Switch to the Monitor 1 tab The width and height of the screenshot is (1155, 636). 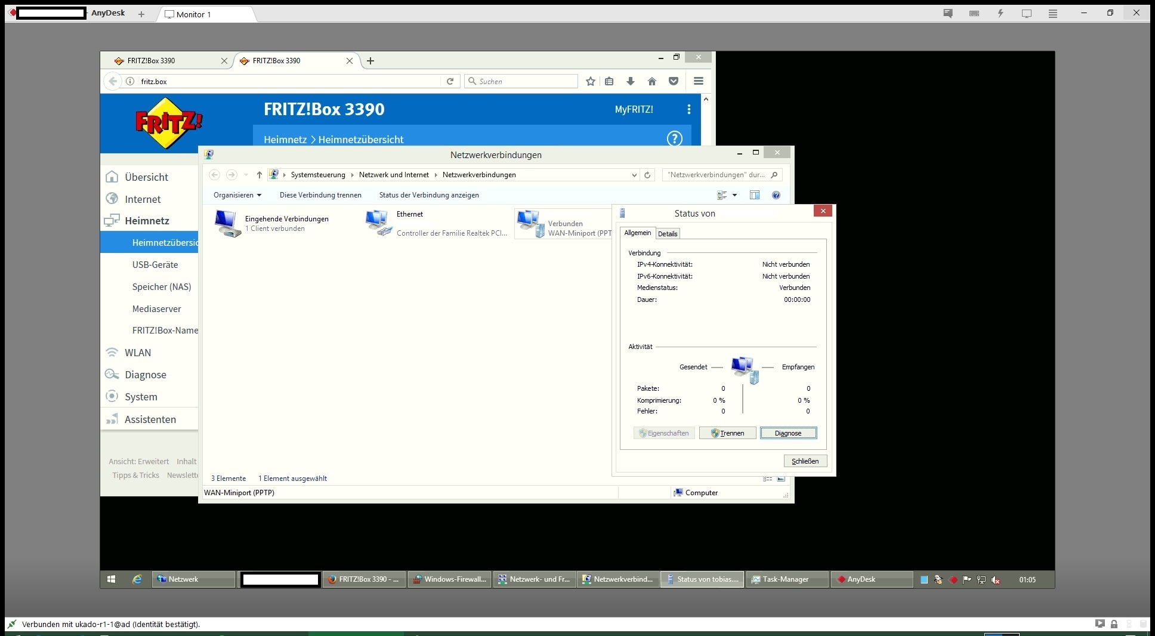(207, 14)
